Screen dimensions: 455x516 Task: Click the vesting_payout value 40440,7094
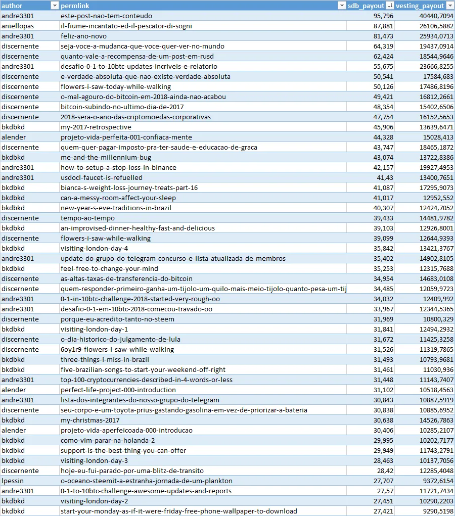(424, 16)
